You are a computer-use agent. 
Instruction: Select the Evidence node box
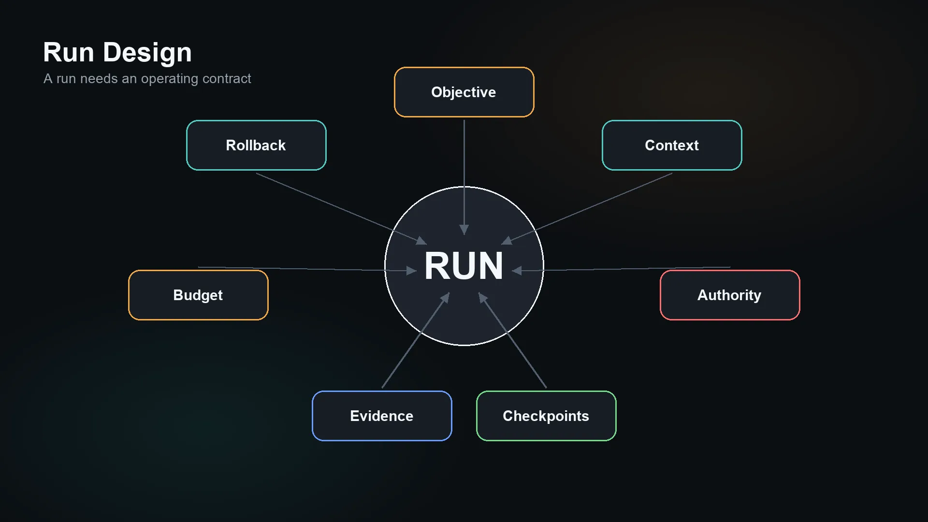382,416
